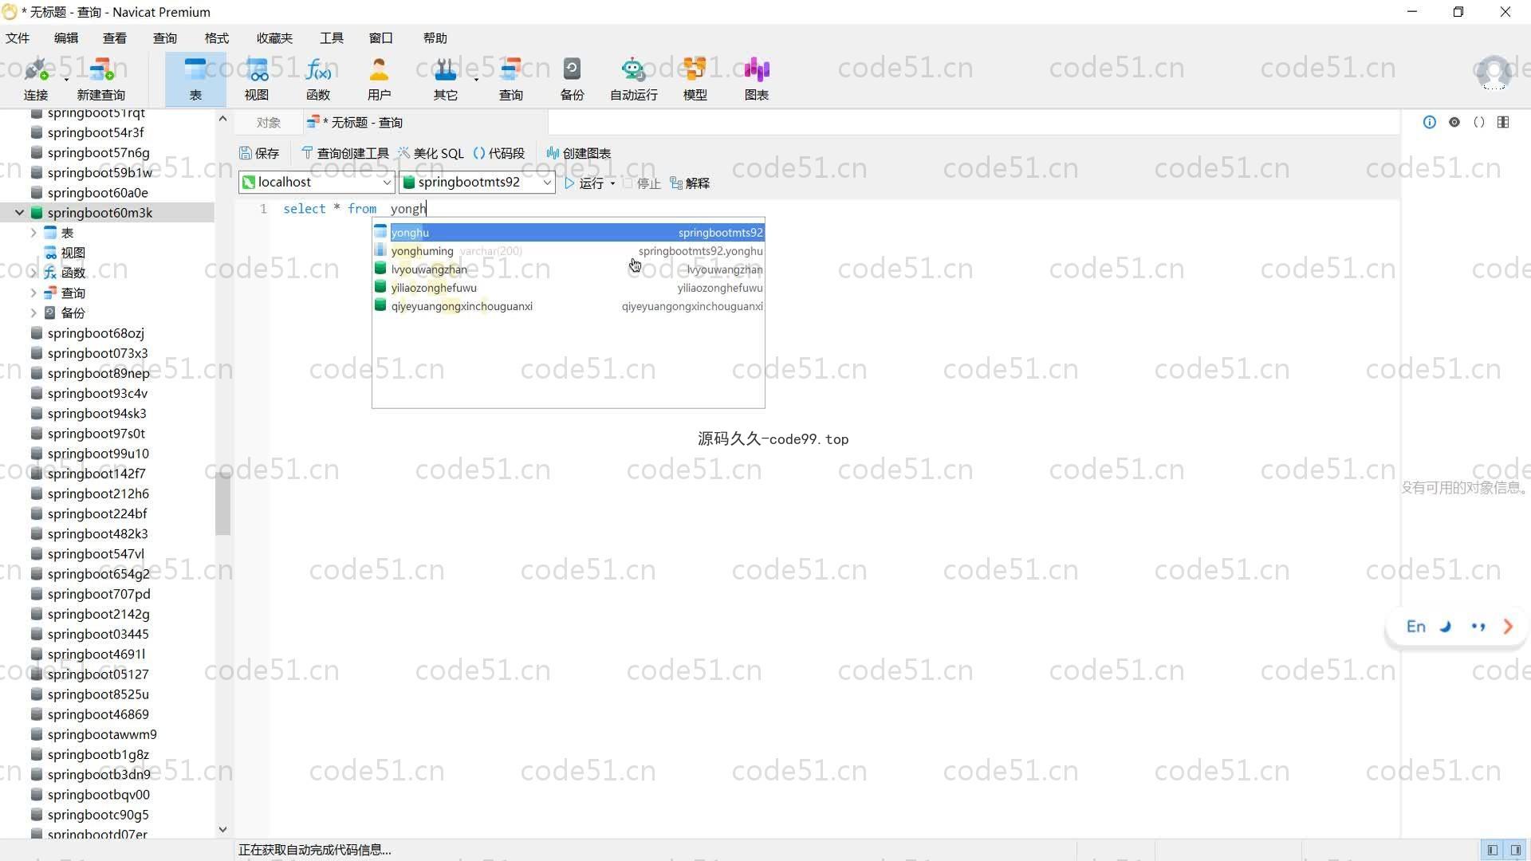Expand input method toolbar red arrow
This screenshot has height=861, width=1531.
tap(1508, 627)
